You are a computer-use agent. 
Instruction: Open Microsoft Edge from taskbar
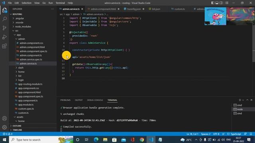(x=96, y=139)
